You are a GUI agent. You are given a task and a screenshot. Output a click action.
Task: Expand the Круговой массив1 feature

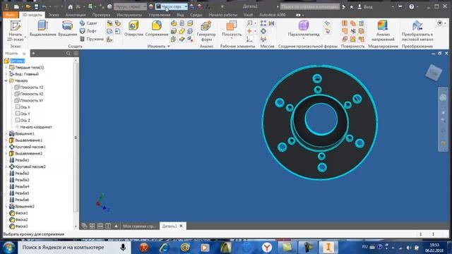tap(6, 147)
